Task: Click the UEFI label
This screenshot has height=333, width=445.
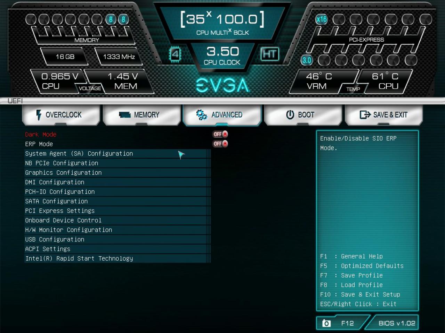Action: [x=15, y=101]
